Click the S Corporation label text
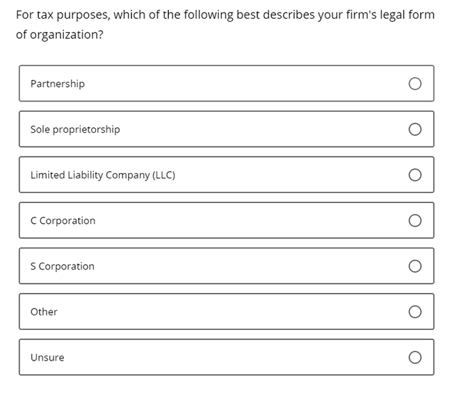The width and height of the screenshot is (452, 396). coord(63,266)
